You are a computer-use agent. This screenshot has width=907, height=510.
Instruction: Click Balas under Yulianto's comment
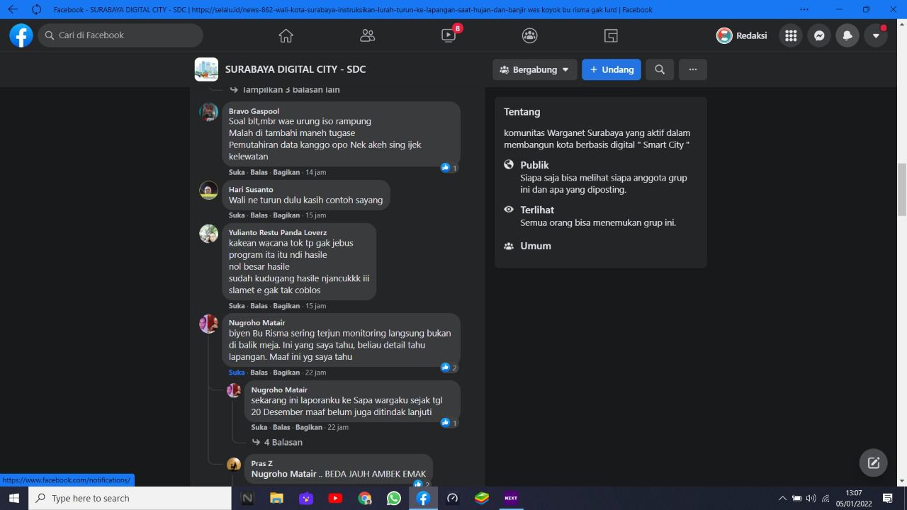coord(259,306)
